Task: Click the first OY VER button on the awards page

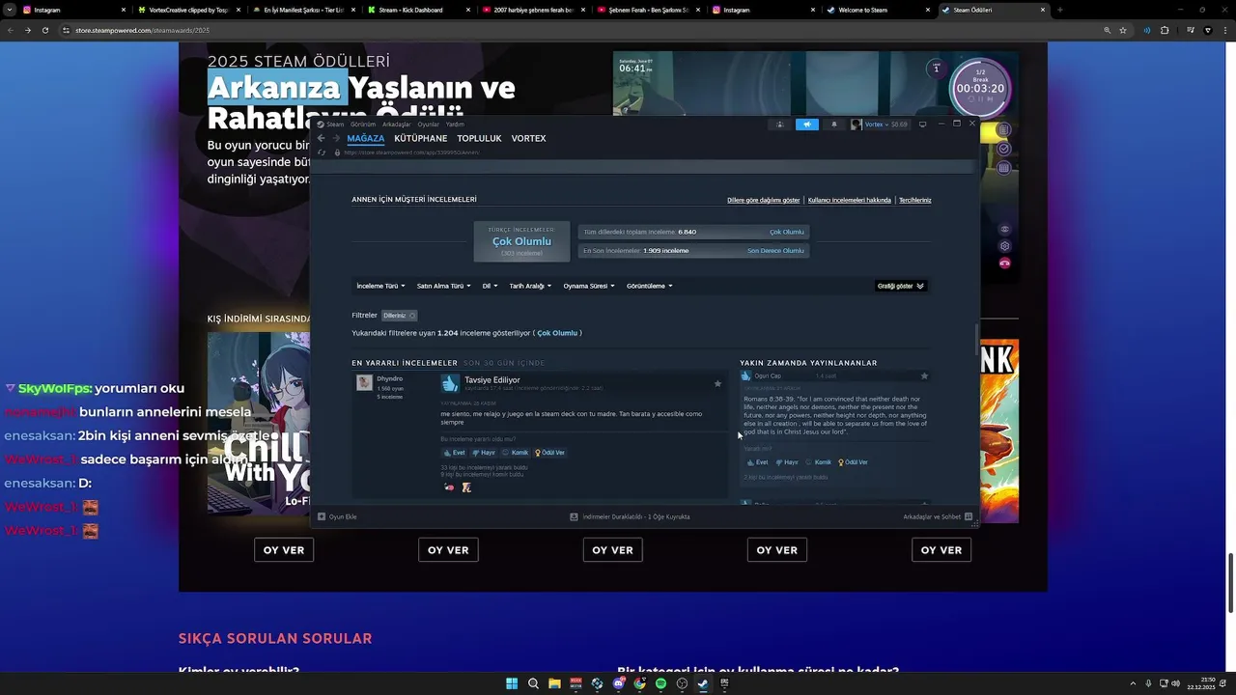Action: [x=284, y=549]
